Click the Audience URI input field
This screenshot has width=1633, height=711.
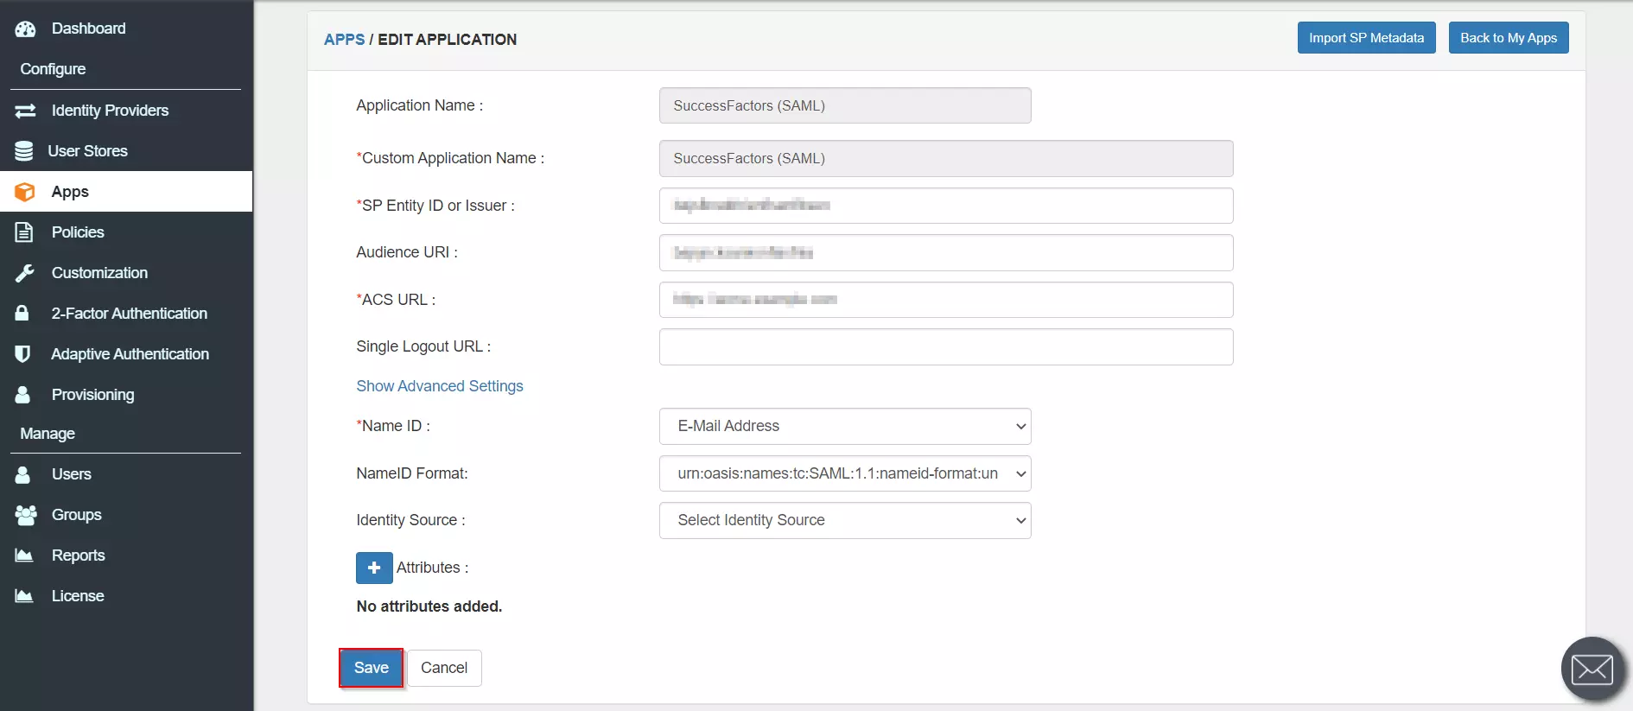946,252
